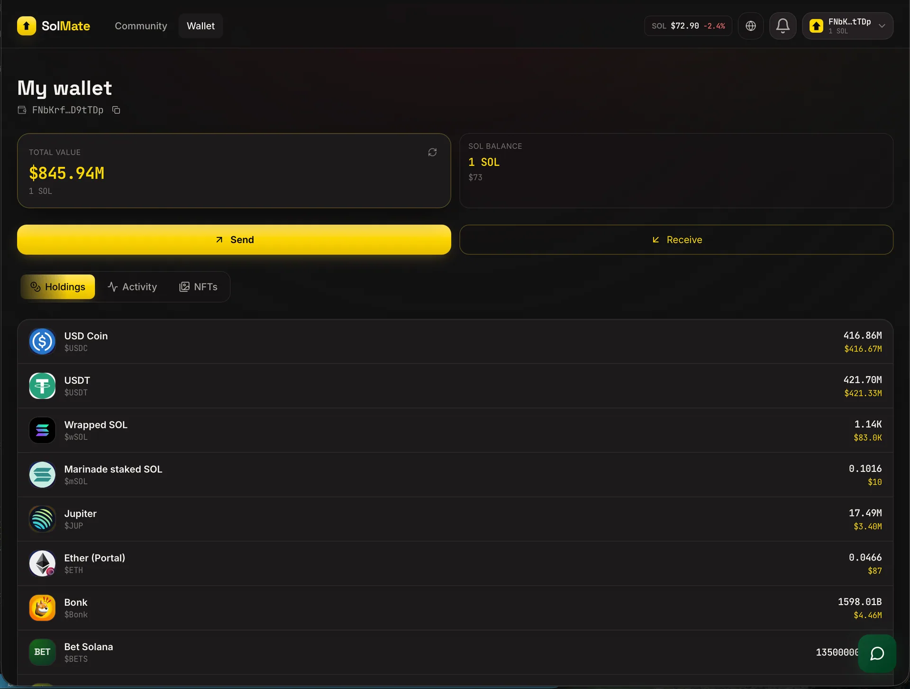Click the $73 SOL balance value
Image resolution: width=910 pixels, height=689 pixels.
(475, 177)
